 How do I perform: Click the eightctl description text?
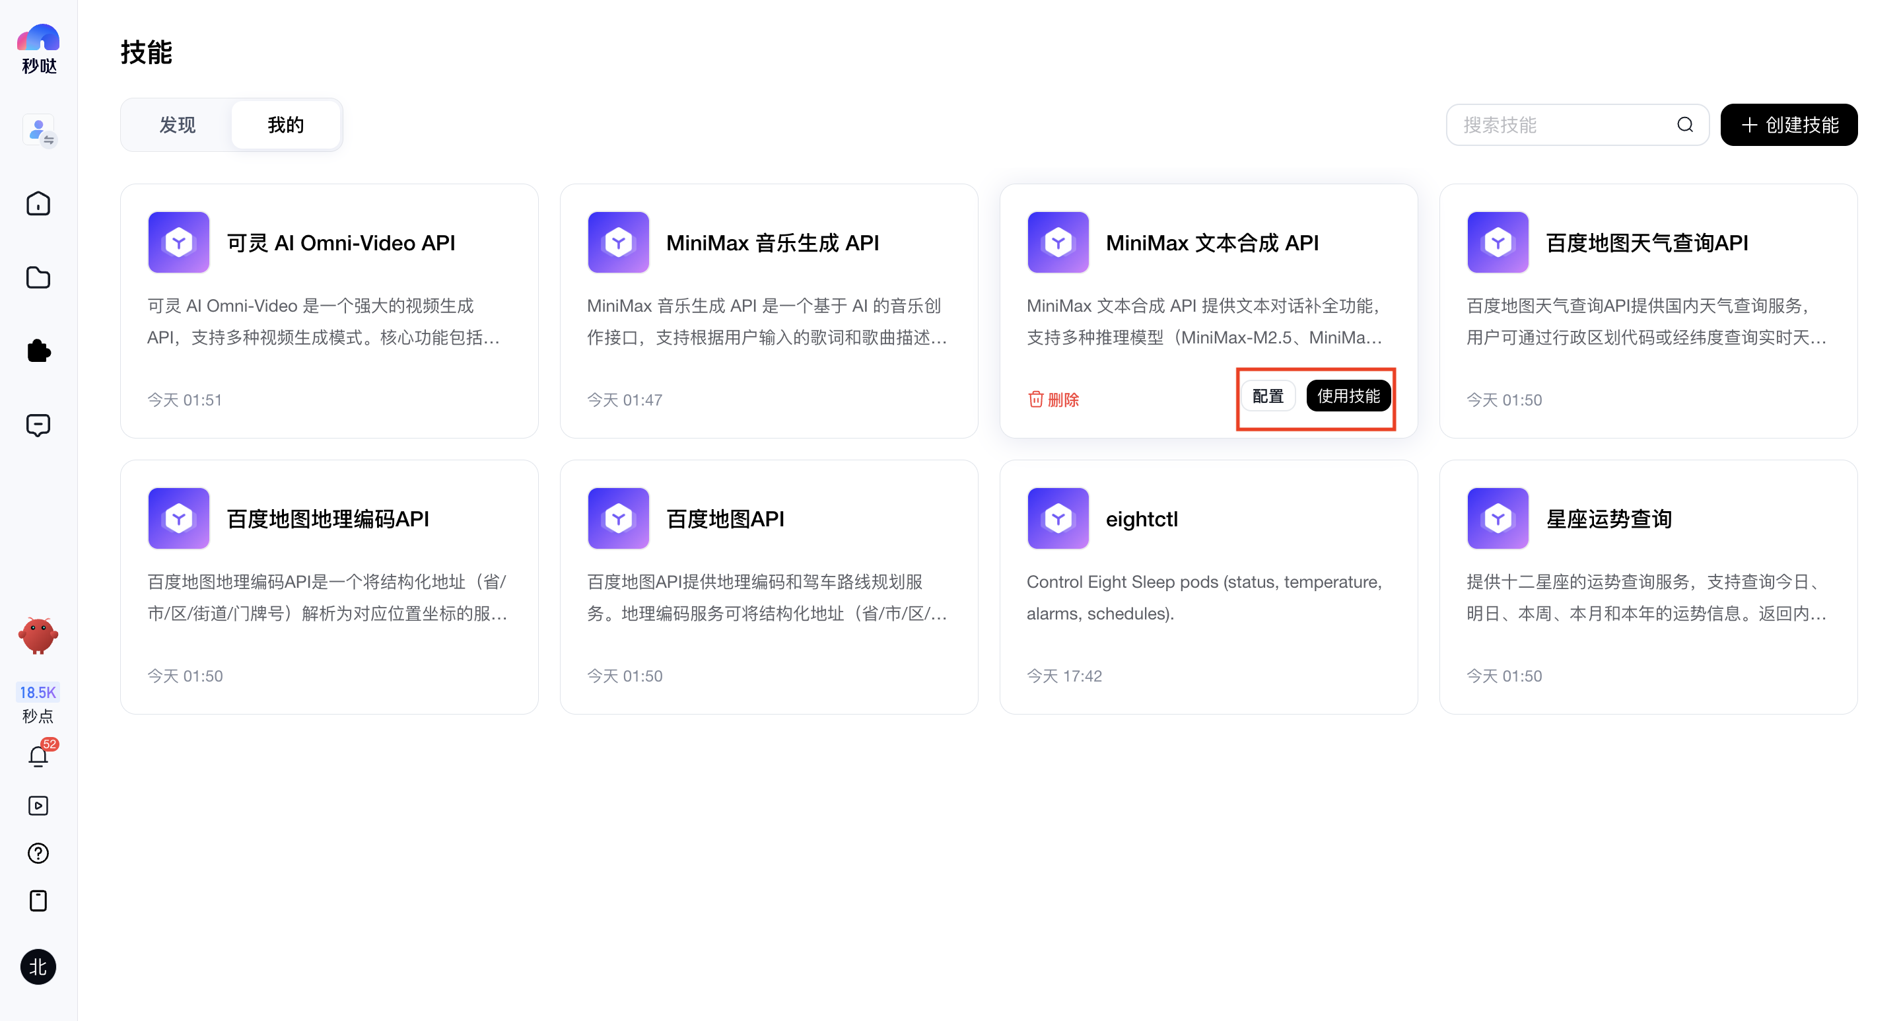tap(1204, 597)
